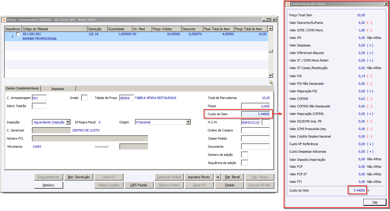The width and height of the screenshot is (390, 211).
Task: Focus the Ordem de Compra field
Action: [255, 130]
